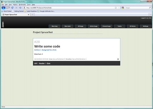This screenshot has width=153, height=109.
Task: Click the address bar URL field
Action: point(70,8)
